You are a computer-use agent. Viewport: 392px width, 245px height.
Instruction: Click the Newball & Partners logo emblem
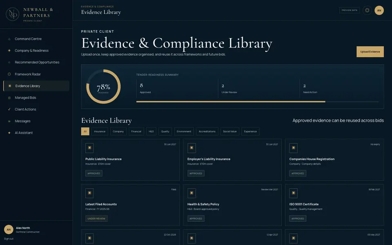13,14
